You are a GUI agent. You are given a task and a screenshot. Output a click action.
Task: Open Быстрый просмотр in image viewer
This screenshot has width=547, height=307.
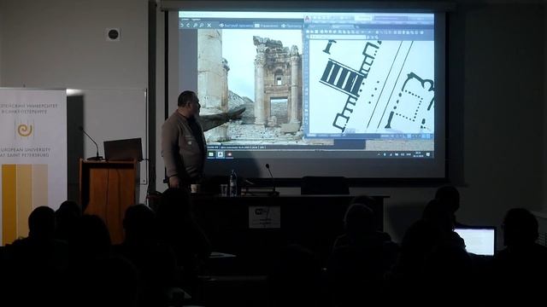[236, 26]
